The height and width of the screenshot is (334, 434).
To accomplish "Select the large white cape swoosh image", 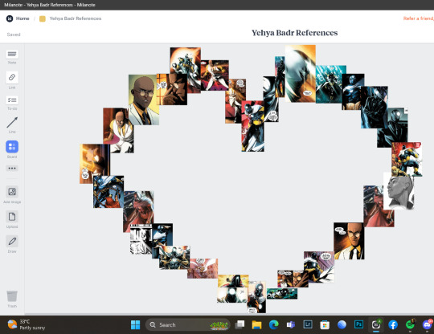I will pos(301,74).
